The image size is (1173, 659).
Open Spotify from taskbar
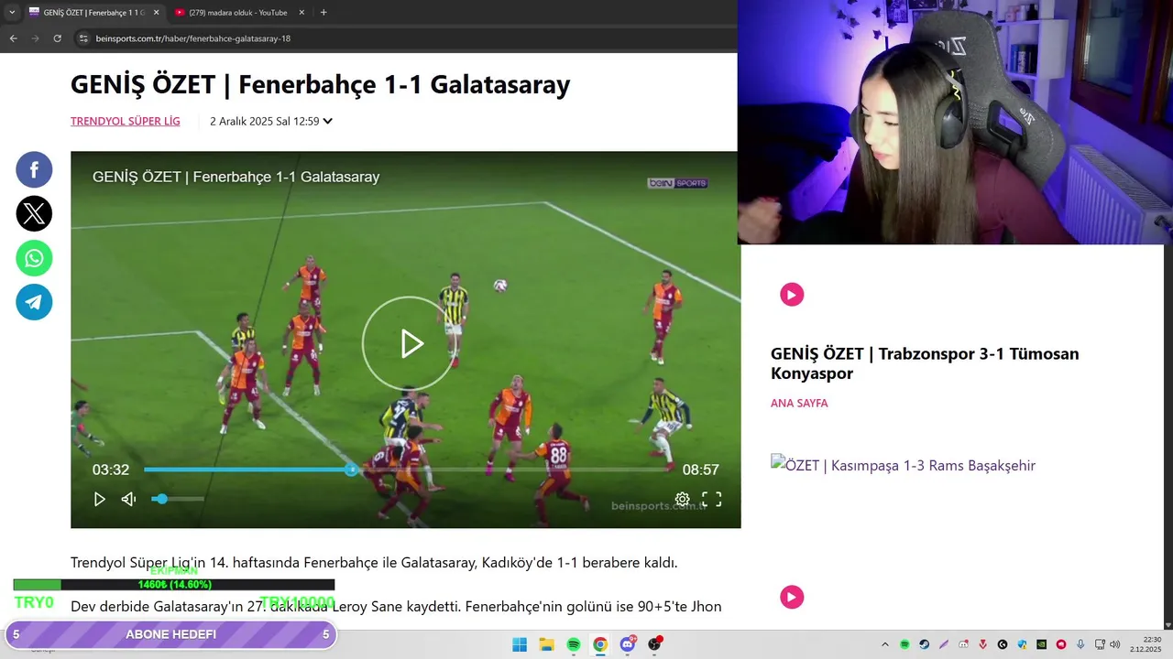[573, 644]
